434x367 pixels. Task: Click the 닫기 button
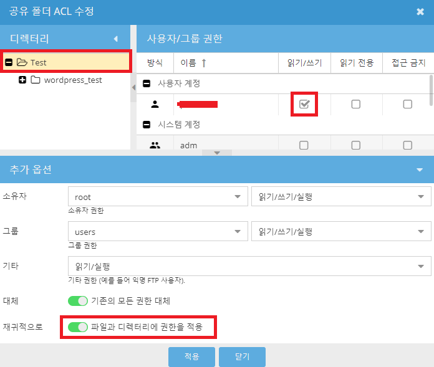click(242, 357)
